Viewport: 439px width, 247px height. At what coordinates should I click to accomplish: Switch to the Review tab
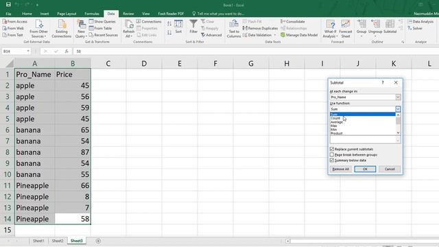128,14
